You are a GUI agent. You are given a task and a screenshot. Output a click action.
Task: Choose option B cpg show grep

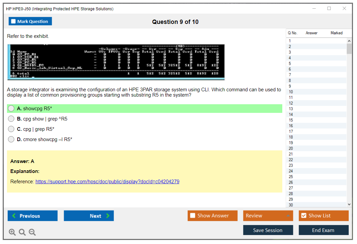tap(11, 119)
